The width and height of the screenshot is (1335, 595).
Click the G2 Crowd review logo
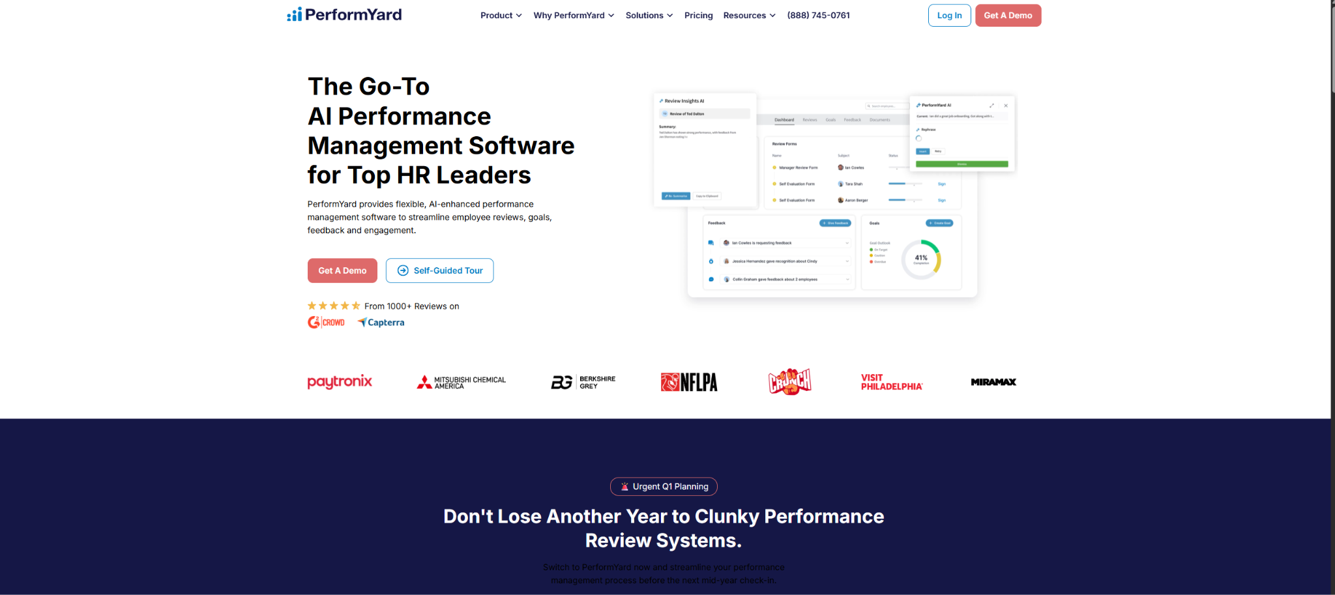point(326,323)
